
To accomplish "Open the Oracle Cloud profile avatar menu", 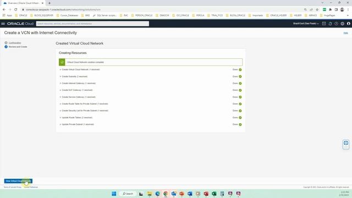I will tap(348, 24).
